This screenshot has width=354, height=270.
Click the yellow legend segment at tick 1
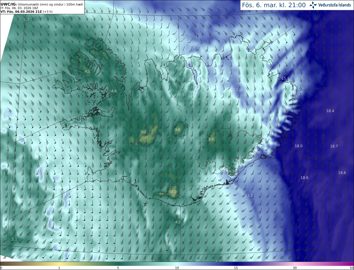(x=59, y=264)
